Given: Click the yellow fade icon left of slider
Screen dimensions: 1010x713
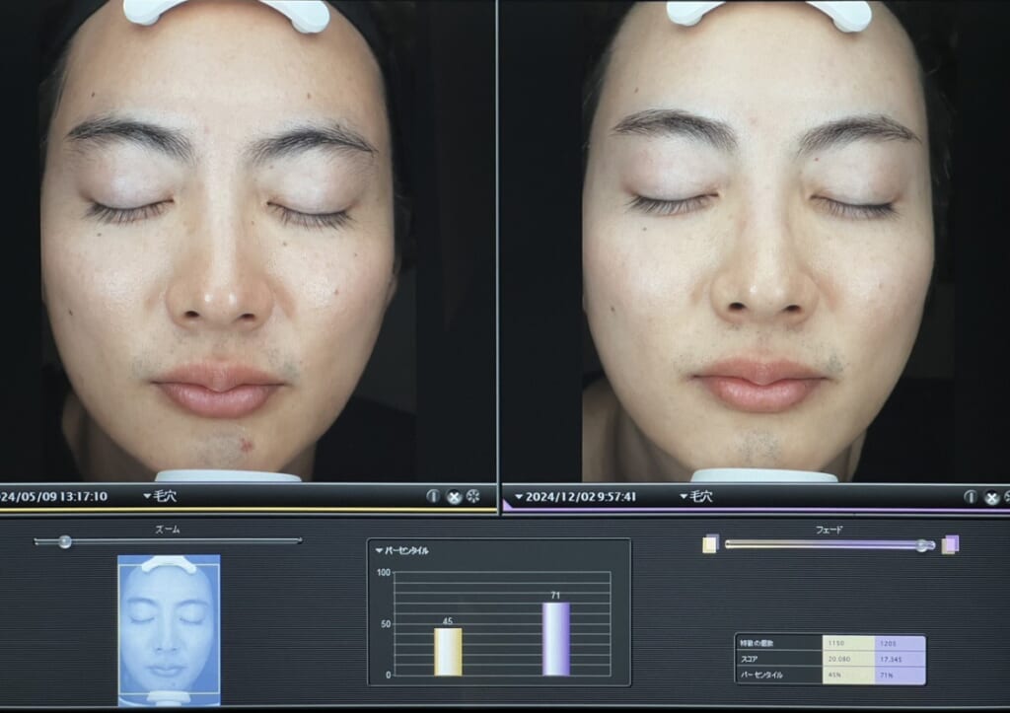Looking at the screenshot, I should [709, 544].
